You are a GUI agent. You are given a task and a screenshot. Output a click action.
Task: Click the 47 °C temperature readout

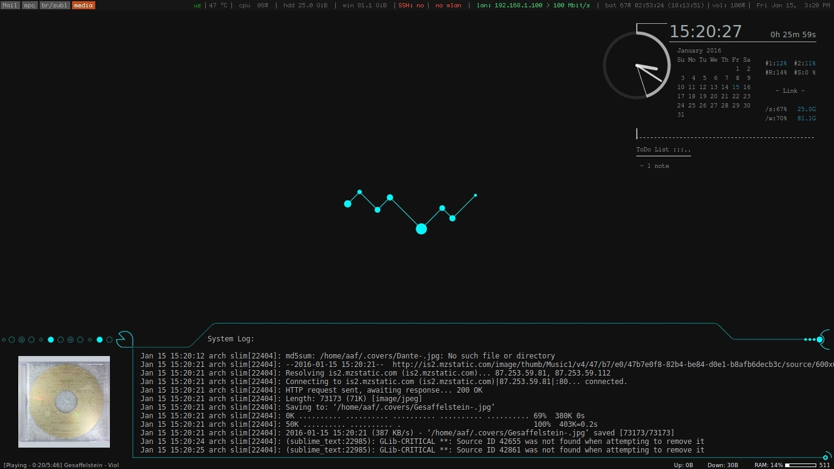(218, 5)
